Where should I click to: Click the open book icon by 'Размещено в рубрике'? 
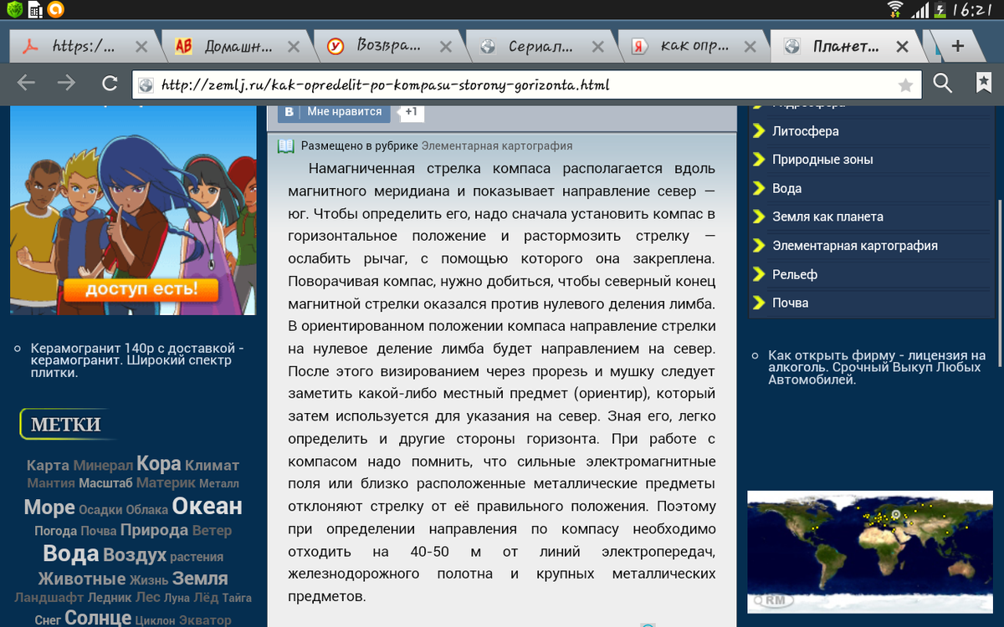pyautogui.click(x=286, y=145)
